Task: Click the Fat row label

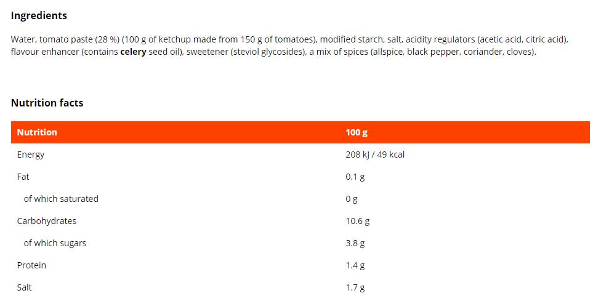Action: pos(23,177)
